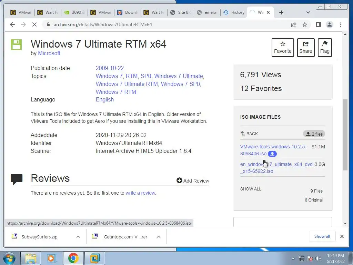Image resolution: width=353 pixels, height=265 pixels.
Task: Switch to the Downl tab
Action: [x=128, y=12]
